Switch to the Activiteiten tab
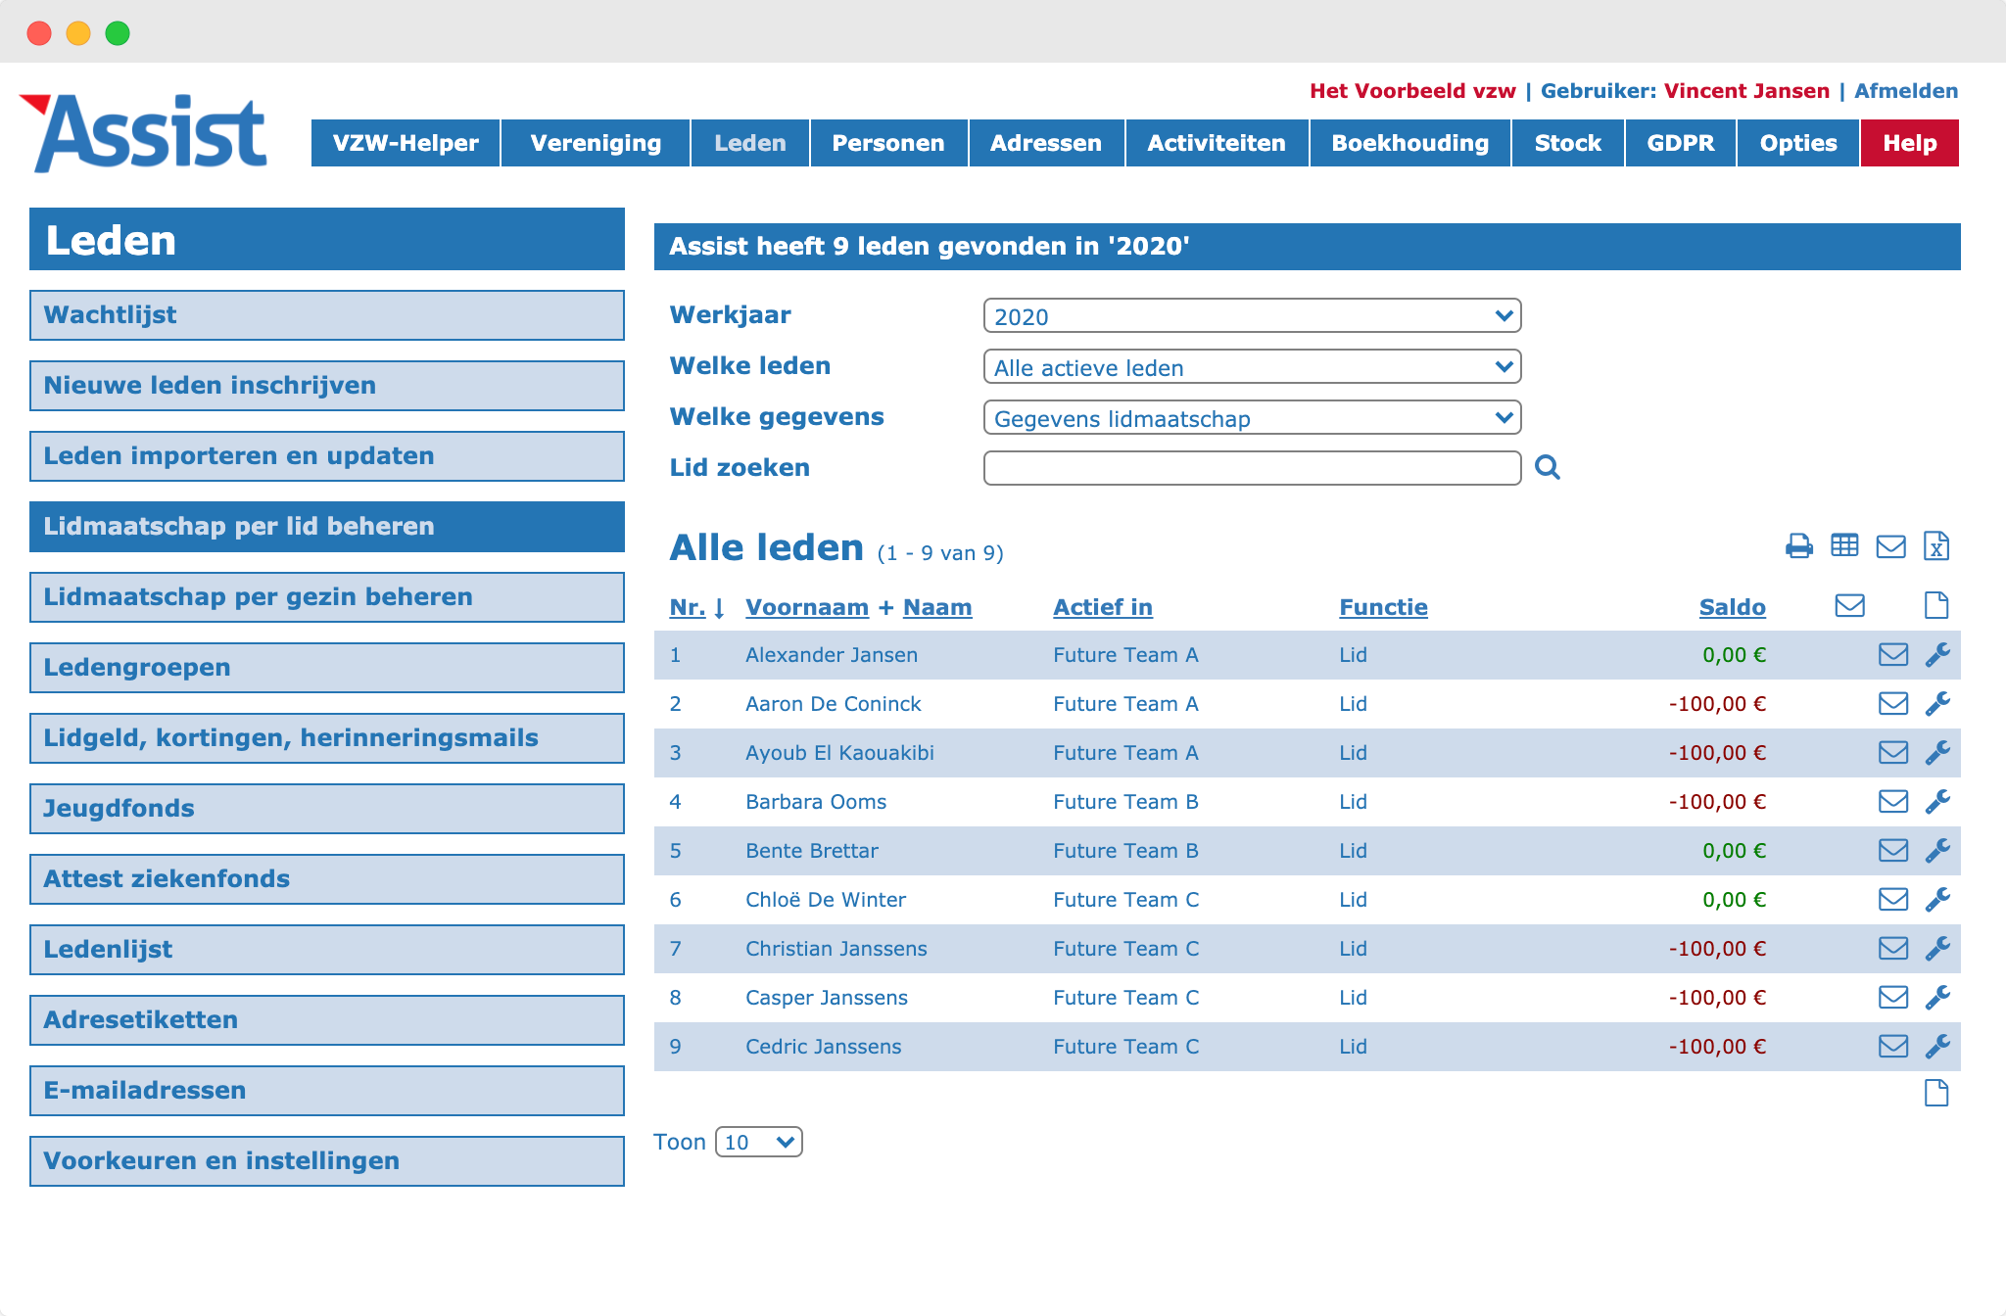The width and height of the screenshot is (2006, 1316). tap(1217, 143)
